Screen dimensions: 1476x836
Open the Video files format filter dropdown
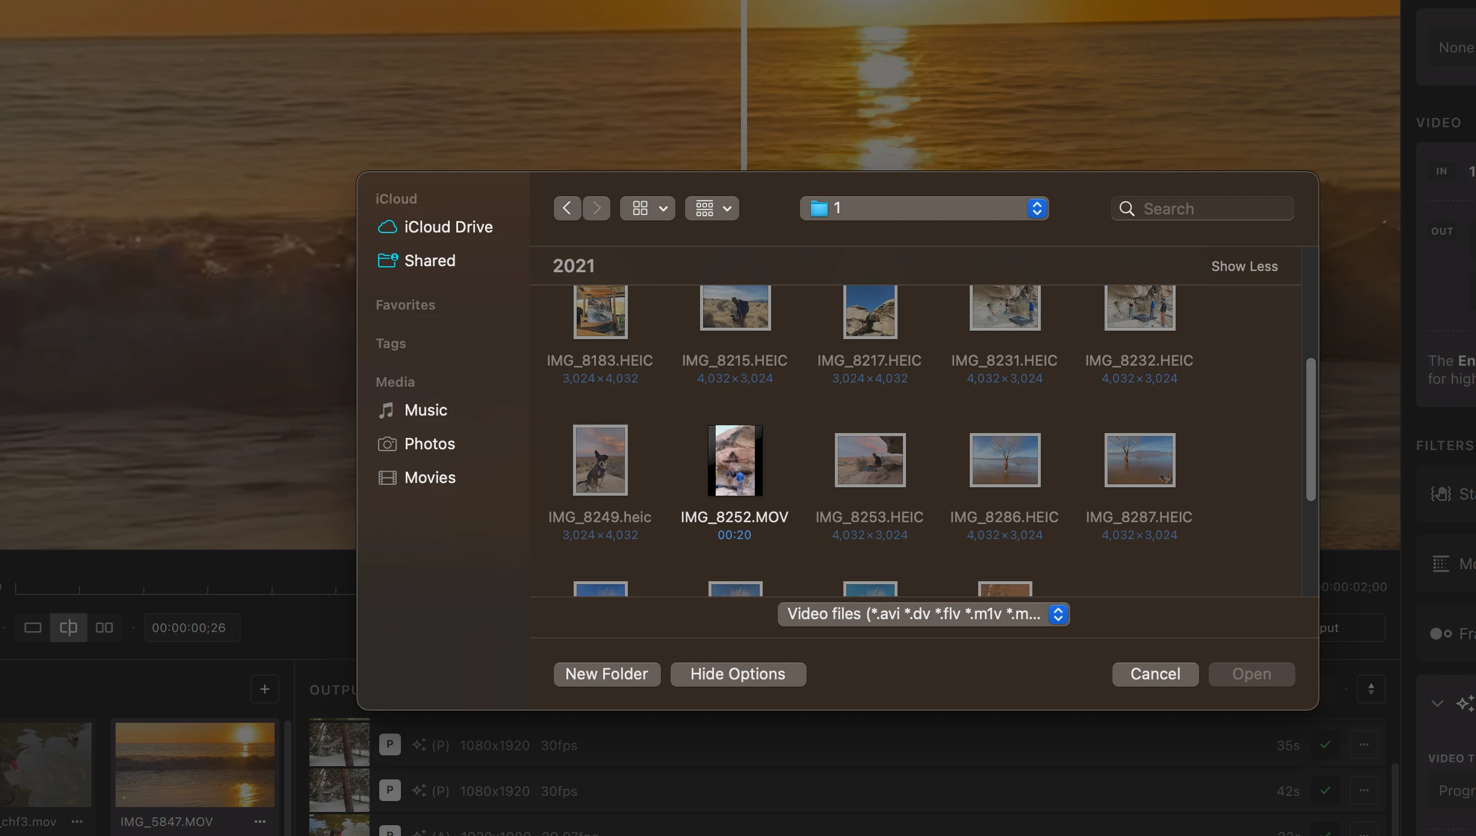[923, 614]
